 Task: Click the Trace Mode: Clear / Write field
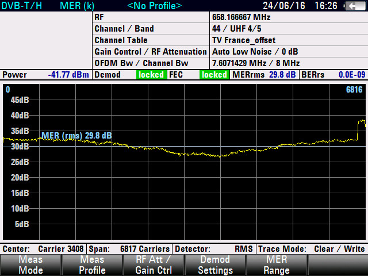pyautogui.click(x=312, y=249)
